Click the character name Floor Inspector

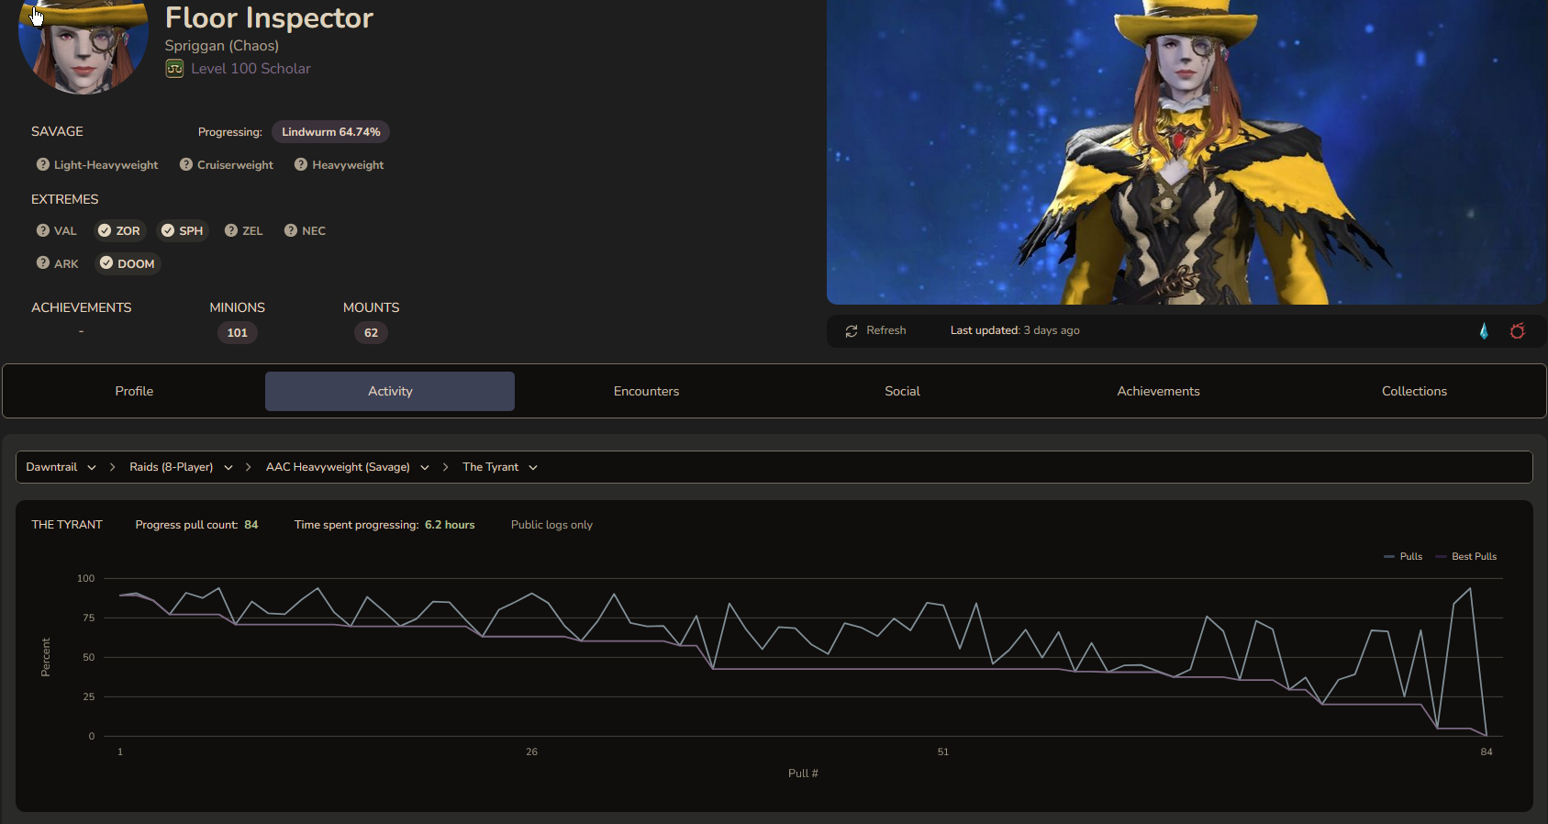click(x=269, y=17)
